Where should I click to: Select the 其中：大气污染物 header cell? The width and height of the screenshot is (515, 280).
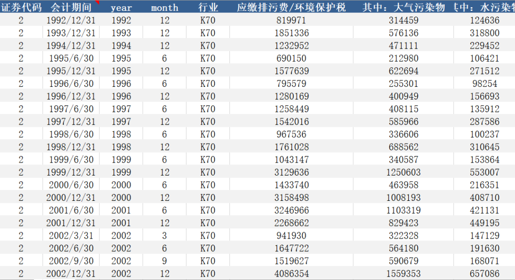coord(403,7)
